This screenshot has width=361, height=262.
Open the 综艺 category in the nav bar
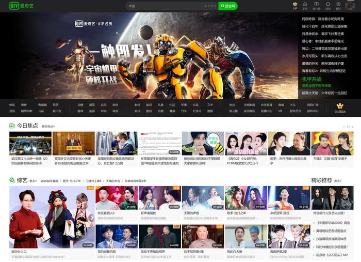coord(56,105)
